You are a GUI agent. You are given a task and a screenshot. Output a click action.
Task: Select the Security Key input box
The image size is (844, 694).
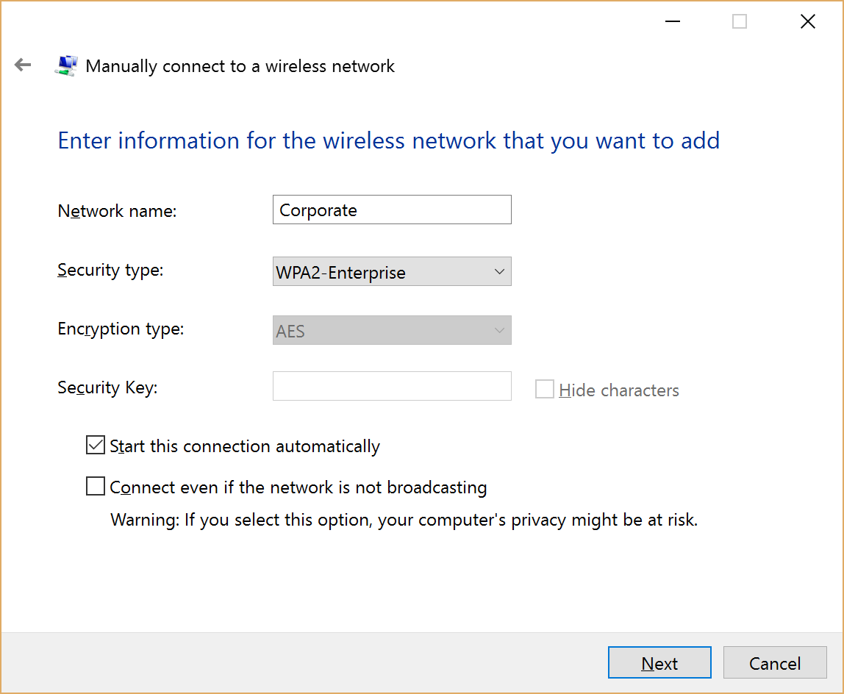(392, 386)
